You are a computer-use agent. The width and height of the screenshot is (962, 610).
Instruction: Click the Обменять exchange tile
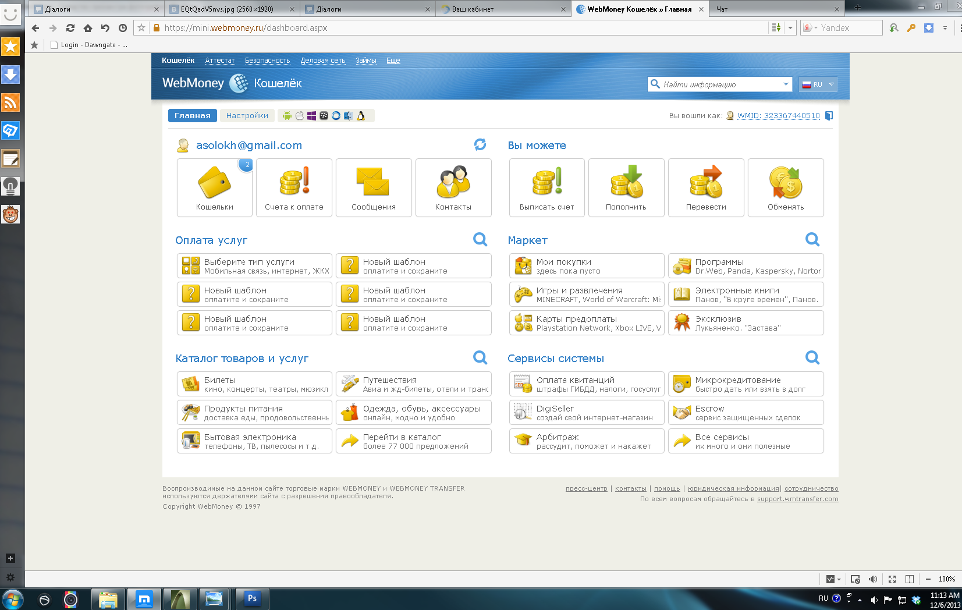point(786,187)
